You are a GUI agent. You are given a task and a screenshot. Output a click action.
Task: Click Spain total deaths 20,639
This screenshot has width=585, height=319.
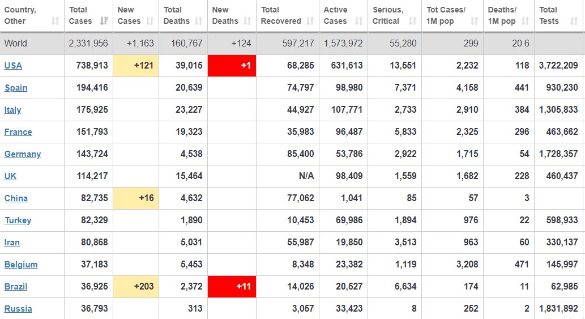[x=189, y=87]
